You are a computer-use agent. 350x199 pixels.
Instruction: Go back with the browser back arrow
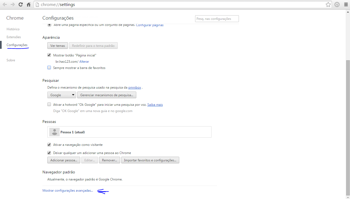tap(5, 5)
